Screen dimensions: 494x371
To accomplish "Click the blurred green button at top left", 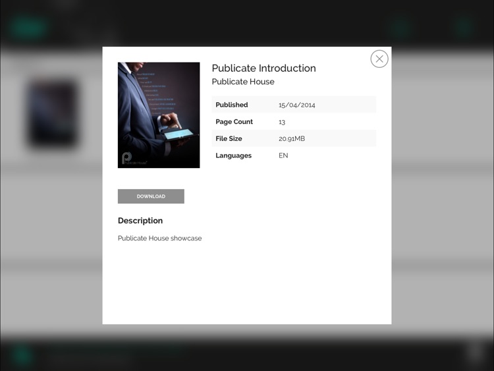I will click(x=28, y=28).
